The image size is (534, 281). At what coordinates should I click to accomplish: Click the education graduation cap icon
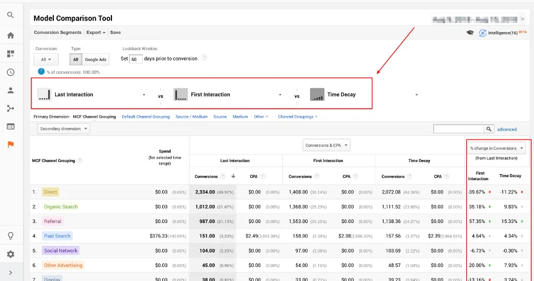click(470, 33)
